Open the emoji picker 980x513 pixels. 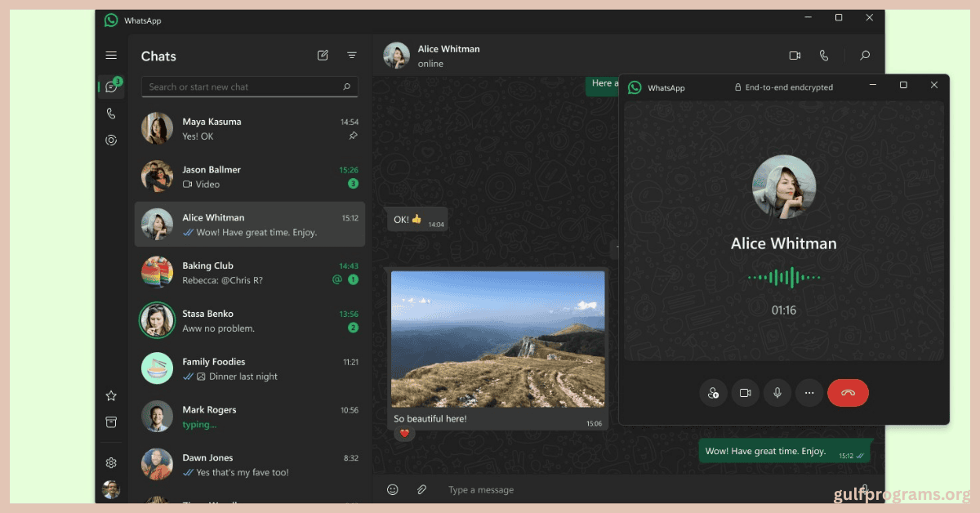393,489
